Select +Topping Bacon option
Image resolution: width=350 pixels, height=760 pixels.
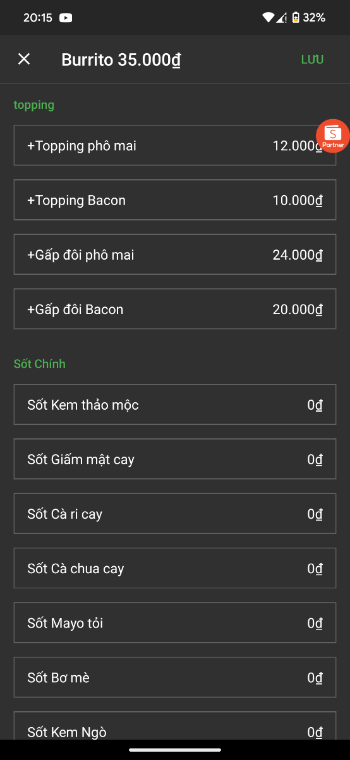coord(175,200)
